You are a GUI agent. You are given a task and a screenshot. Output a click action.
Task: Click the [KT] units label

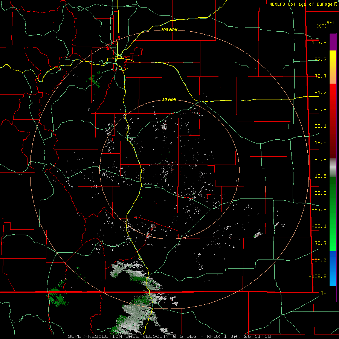[x=321, y=26]
